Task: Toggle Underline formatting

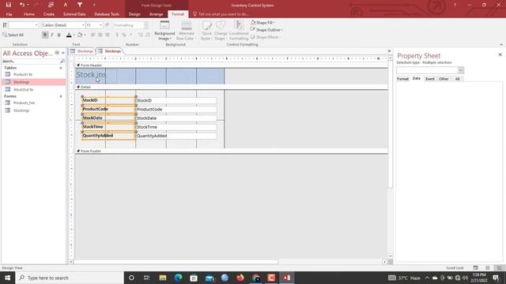Action: (x=59, y=35)
